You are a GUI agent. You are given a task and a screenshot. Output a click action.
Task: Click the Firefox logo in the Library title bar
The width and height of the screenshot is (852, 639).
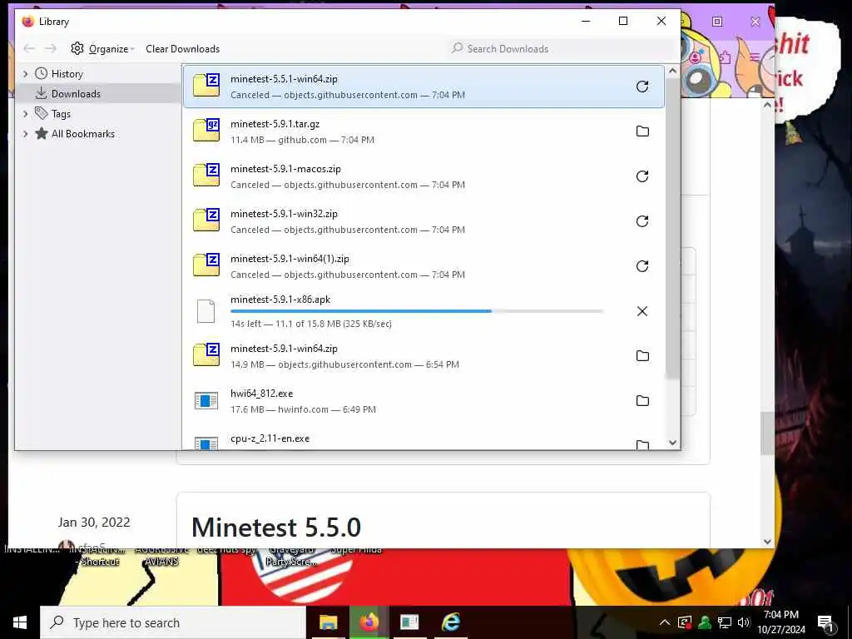[27, 21]
